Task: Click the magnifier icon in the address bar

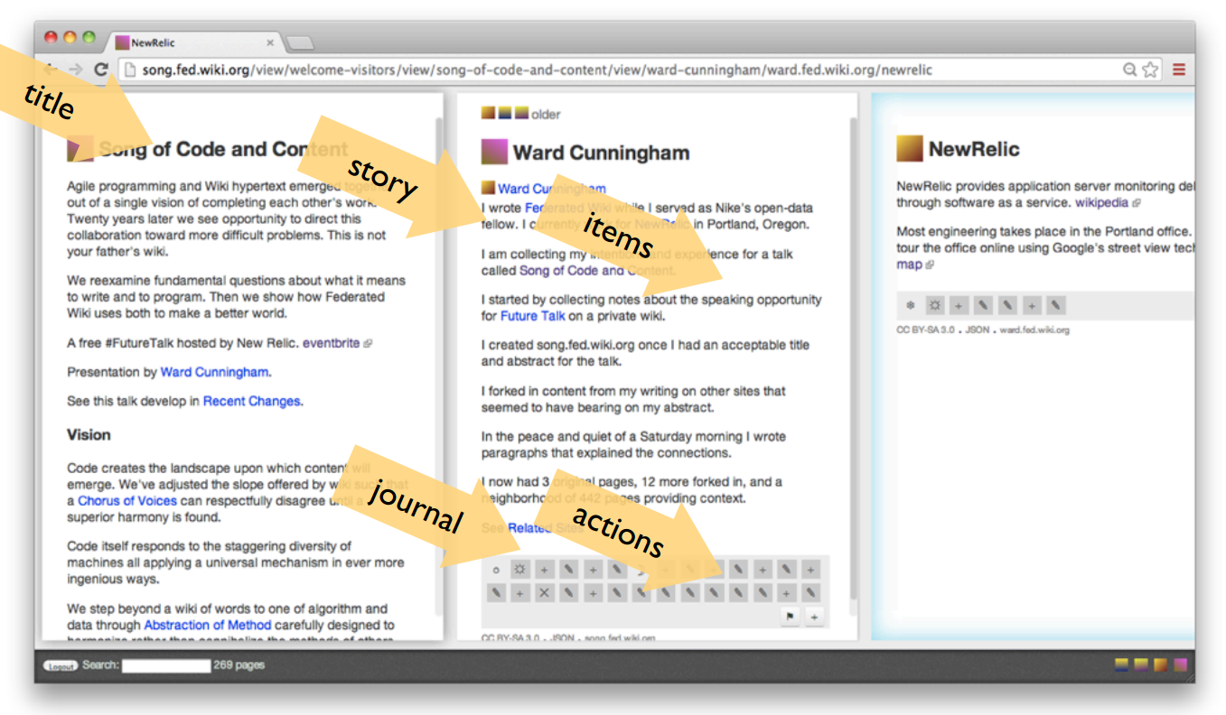Action: pos(1129,70)
